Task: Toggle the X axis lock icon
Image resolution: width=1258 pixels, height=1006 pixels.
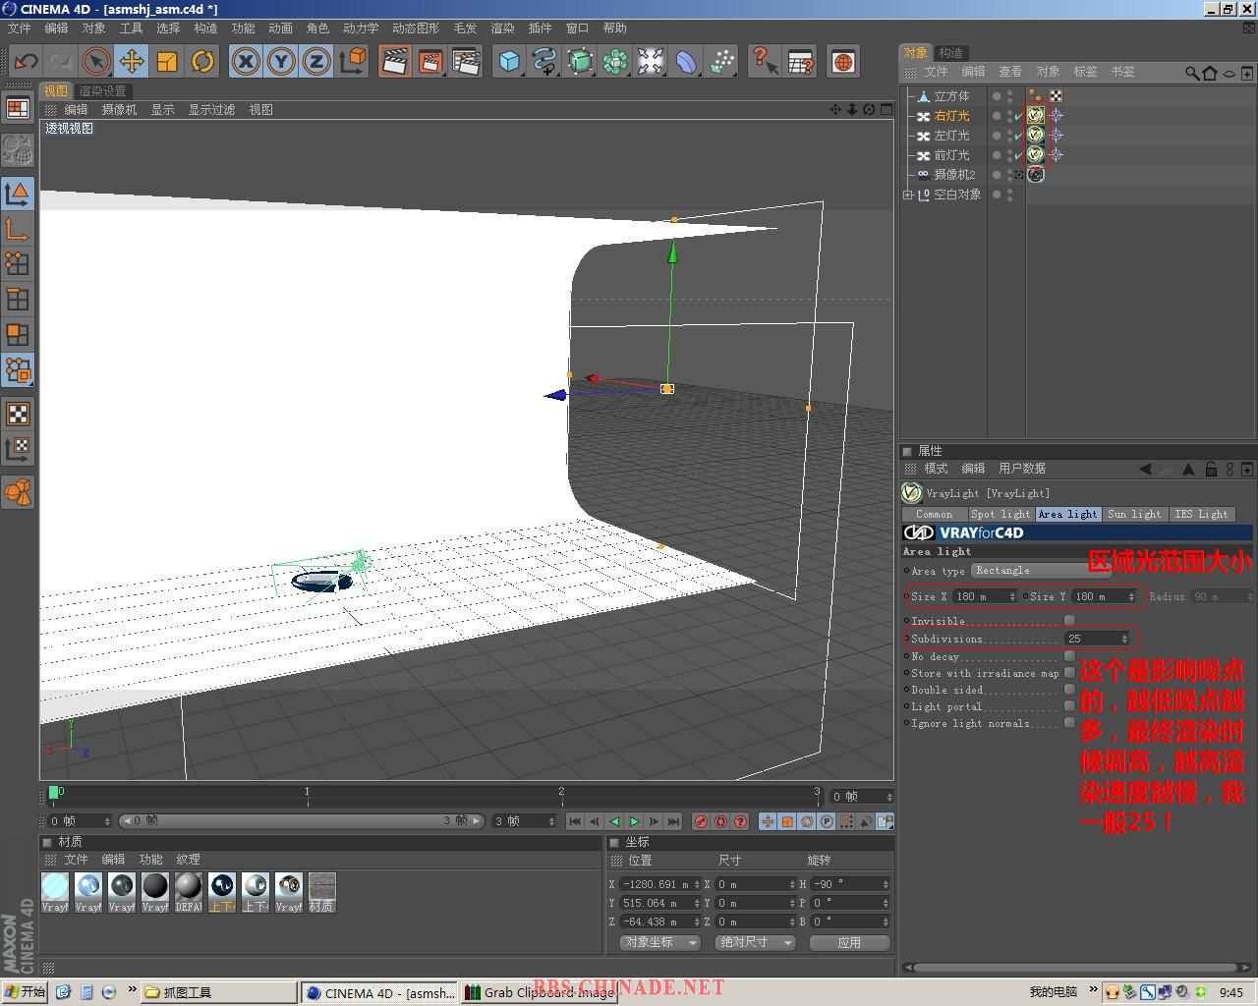Action: coord(246,62)
